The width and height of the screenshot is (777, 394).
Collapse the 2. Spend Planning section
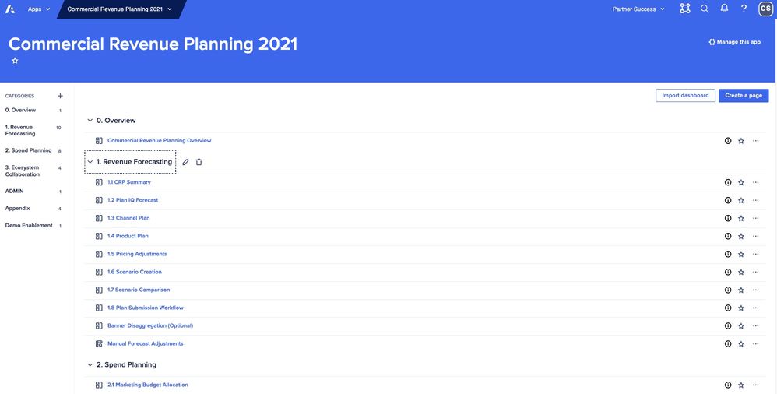click(x=90, y=364)
